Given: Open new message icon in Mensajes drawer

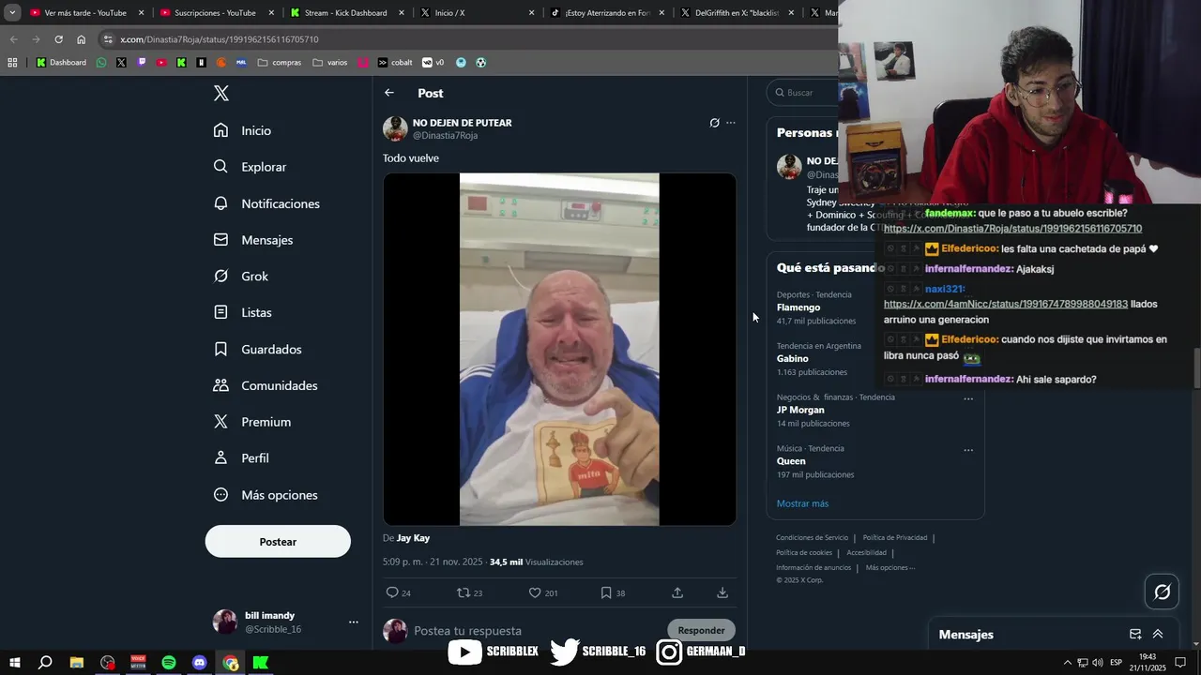Looking at the screenshot, I should [1135, 635].
